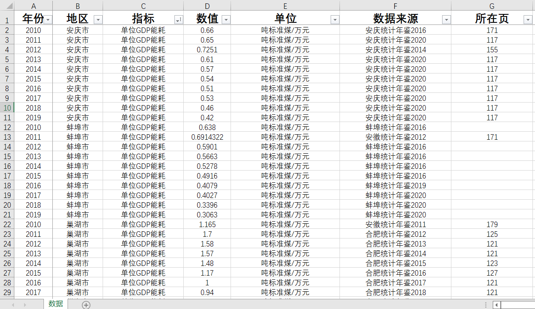The height and width of the screenshot is (309, 535).
Task: Click cell 安徽统计年鉴2011
Action: [396, 224]
